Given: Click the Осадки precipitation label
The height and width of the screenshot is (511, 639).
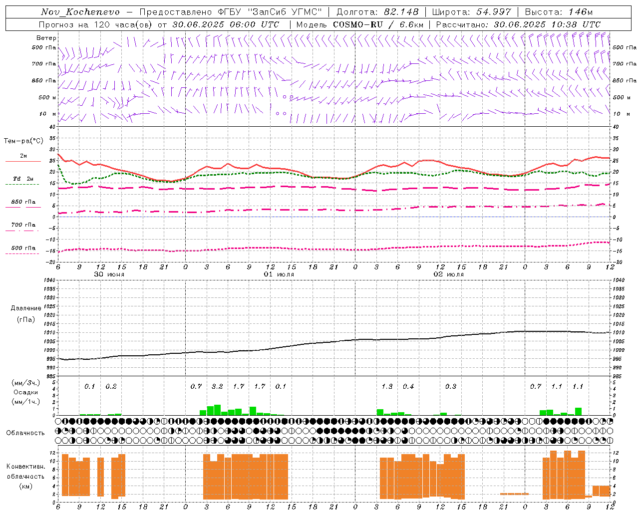Looking at the screenshot, I should (x=26, y=393).
